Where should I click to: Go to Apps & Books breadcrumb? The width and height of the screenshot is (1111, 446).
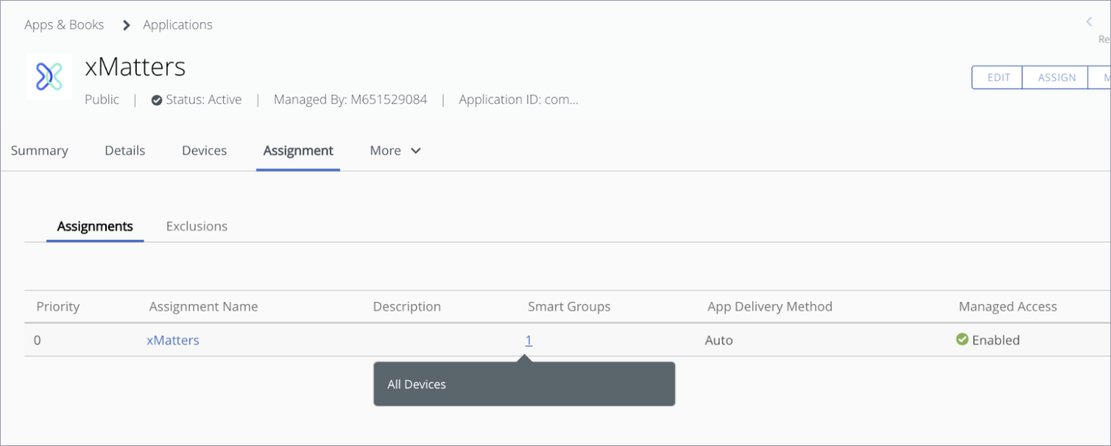pyautogui.click(x=64, y=24)
